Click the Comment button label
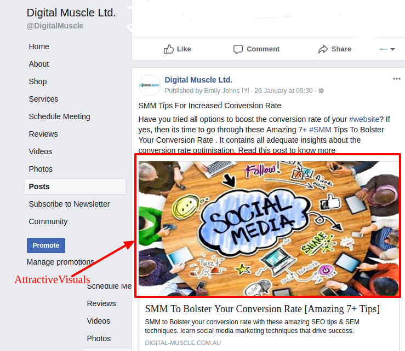This screenshot has height=351, width=405. pyautogui.click(x=263, y=49)
